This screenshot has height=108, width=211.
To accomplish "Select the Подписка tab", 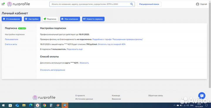I will (x=50, y=19).
